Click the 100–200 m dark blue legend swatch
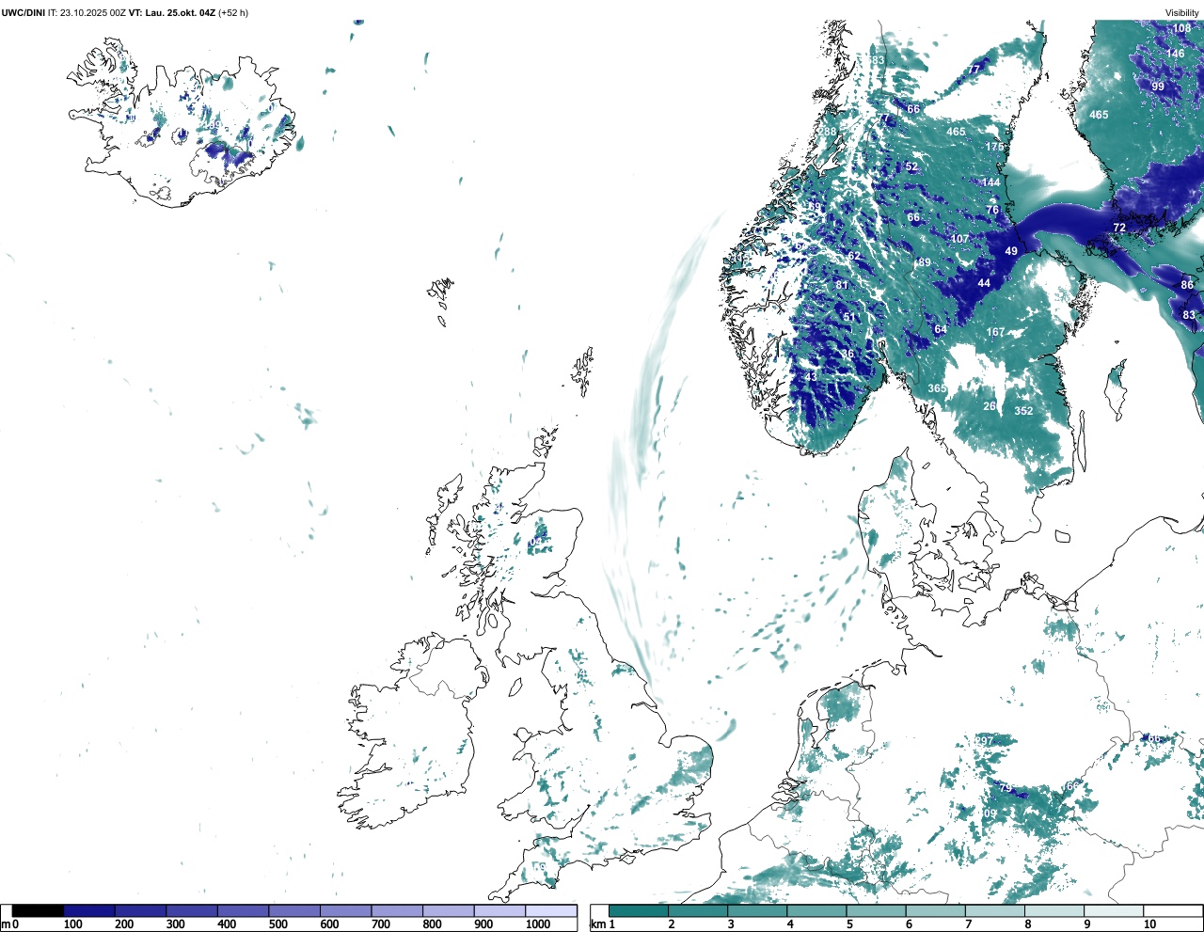Viewport: 1204px width, 932px height. tap(89, 910)
